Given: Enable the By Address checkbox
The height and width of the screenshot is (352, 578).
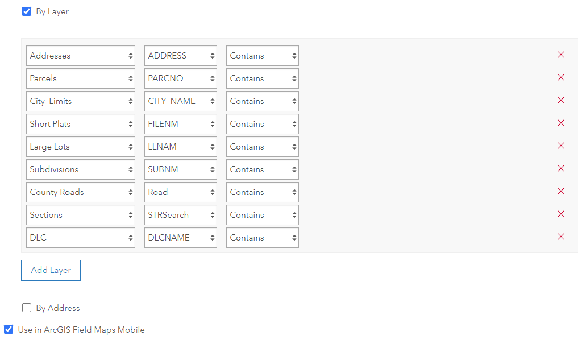Looking at the screenshot, I should tap(27, 308).
